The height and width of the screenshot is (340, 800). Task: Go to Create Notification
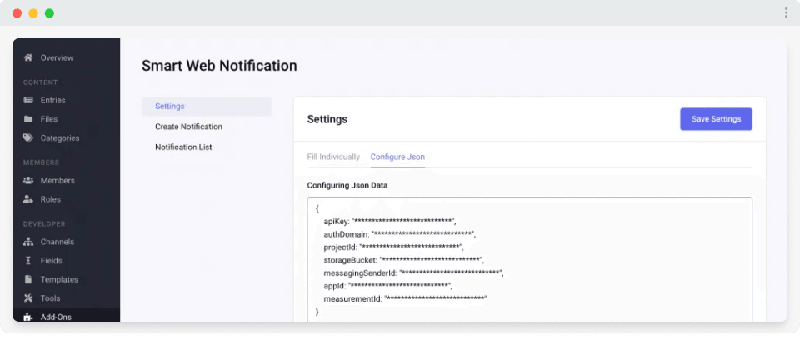click(188, 127)
